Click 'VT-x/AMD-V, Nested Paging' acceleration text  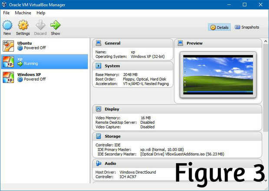click(146, 84)
